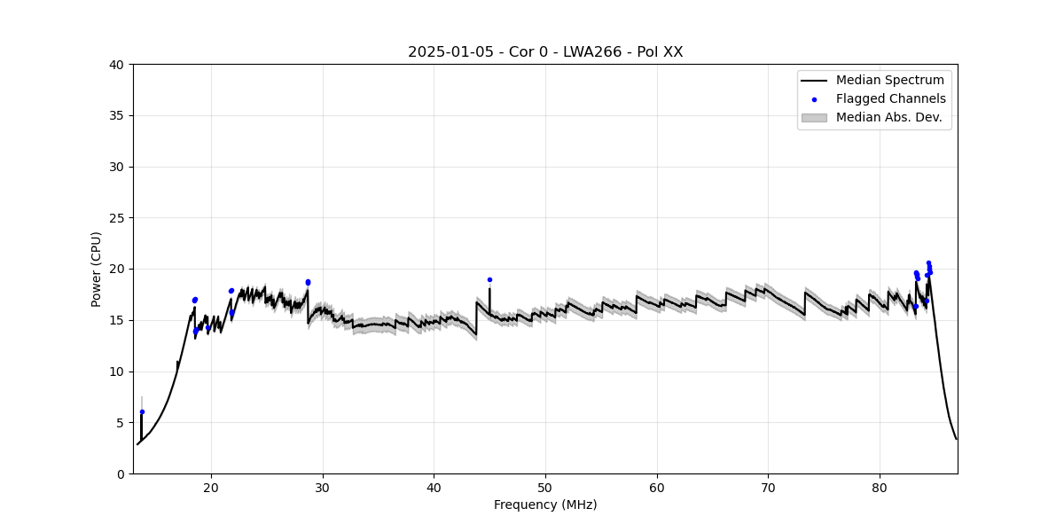Viewport: 1064px width, 532px height.
Task: Click the blue Flagged Channels legend dot
Action: point(814,99)
